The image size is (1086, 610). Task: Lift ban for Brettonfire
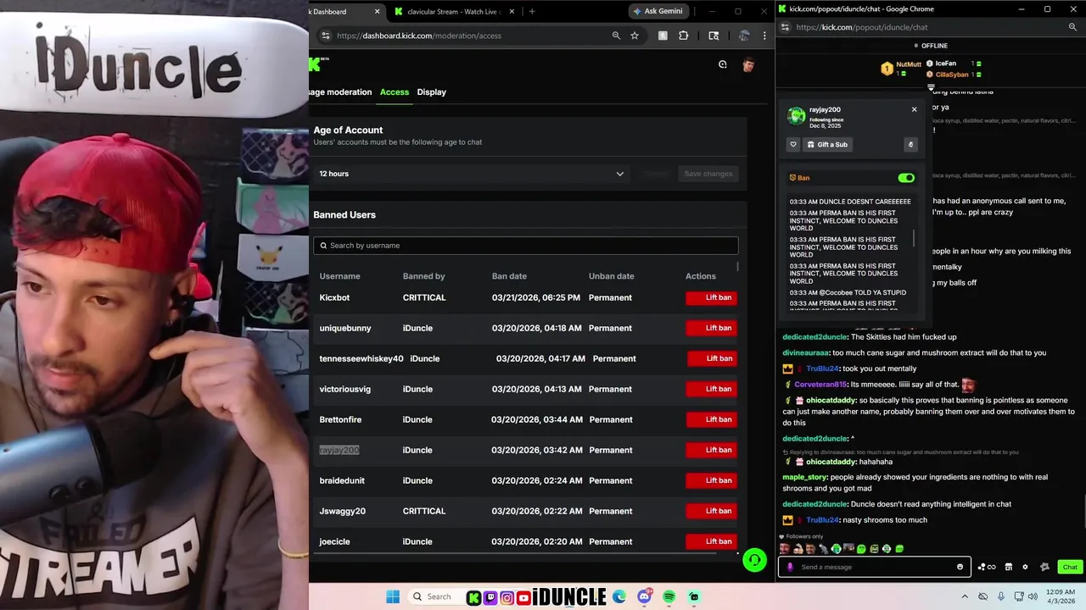point(711,419)
